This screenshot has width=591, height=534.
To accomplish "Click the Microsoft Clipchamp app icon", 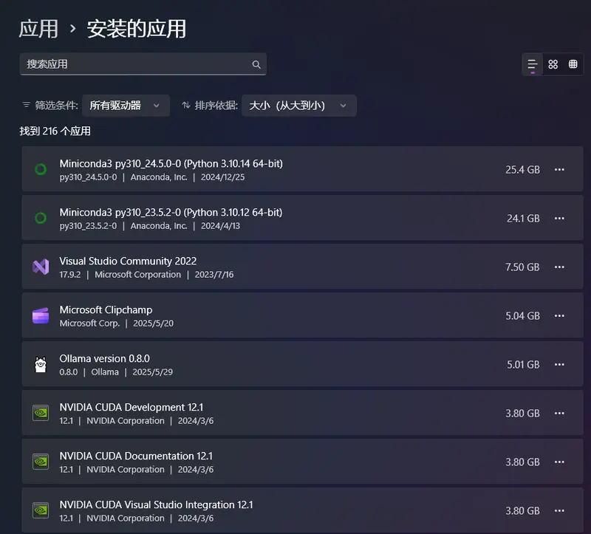I will click(41, 316).
